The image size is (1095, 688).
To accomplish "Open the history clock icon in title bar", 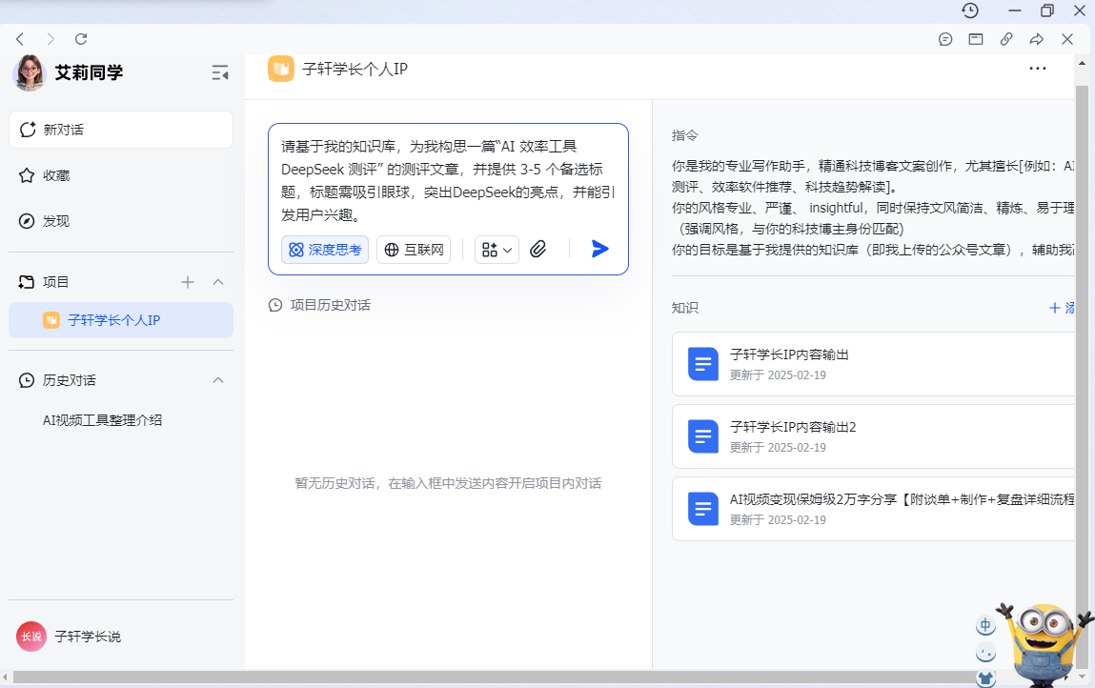I will (x=970, y=10).
